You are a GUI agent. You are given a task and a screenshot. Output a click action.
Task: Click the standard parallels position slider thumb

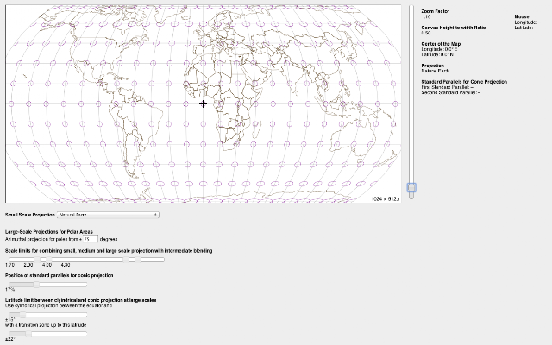tap(36, 285)
